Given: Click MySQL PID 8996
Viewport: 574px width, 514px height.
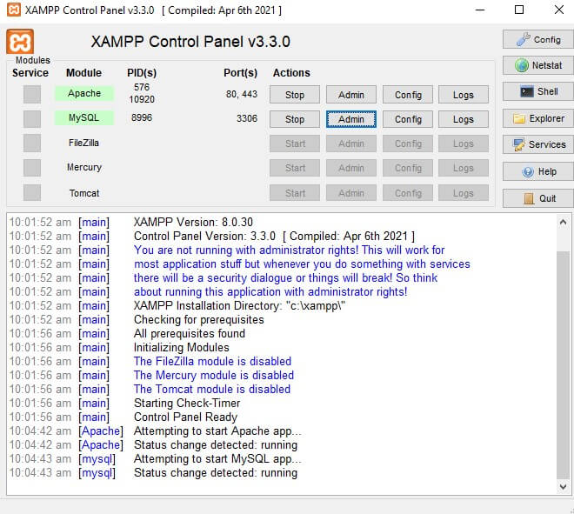Looking at the screenshot, I should point(142,117).
